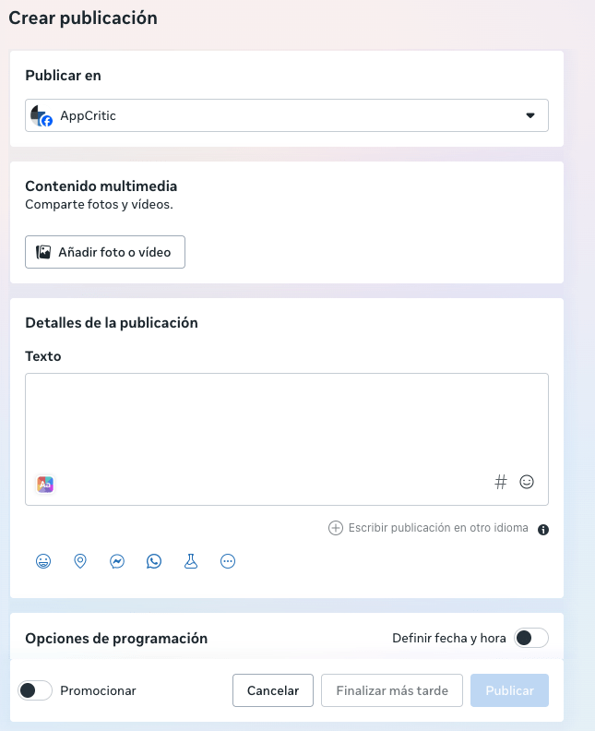
Task: Click the blue Publicar button
Action: pyautogui.click(x=509, y=690)
